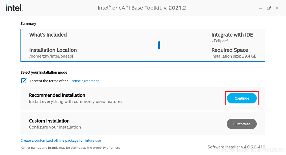Open create customized offline package link
The height and width of the screenshot is (155, 286).
pyautogui.click(x=61, y=141)
